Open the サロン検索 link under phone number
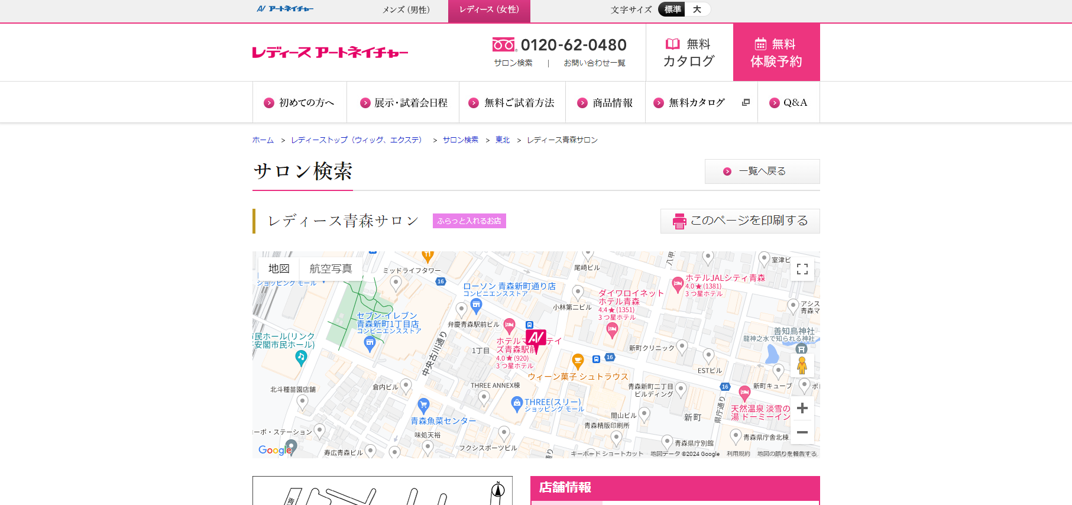Viewport: 1072px width, 505px height. (513, 63)
